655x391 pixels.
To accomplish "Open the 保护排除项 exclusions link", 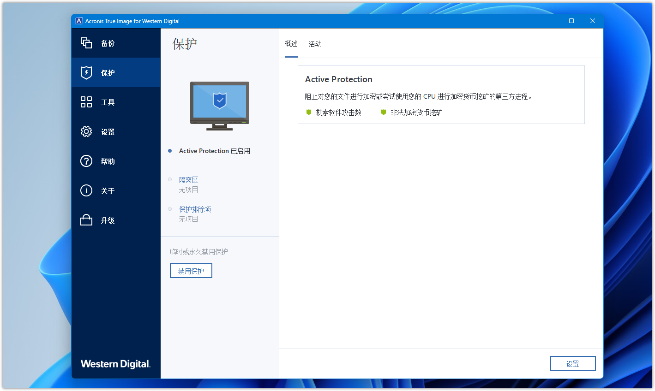I will point(195,209).
